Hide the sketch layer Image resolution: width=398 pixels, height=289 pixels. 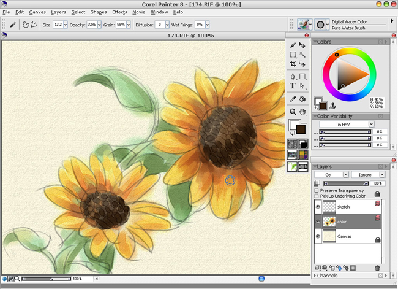317,207
